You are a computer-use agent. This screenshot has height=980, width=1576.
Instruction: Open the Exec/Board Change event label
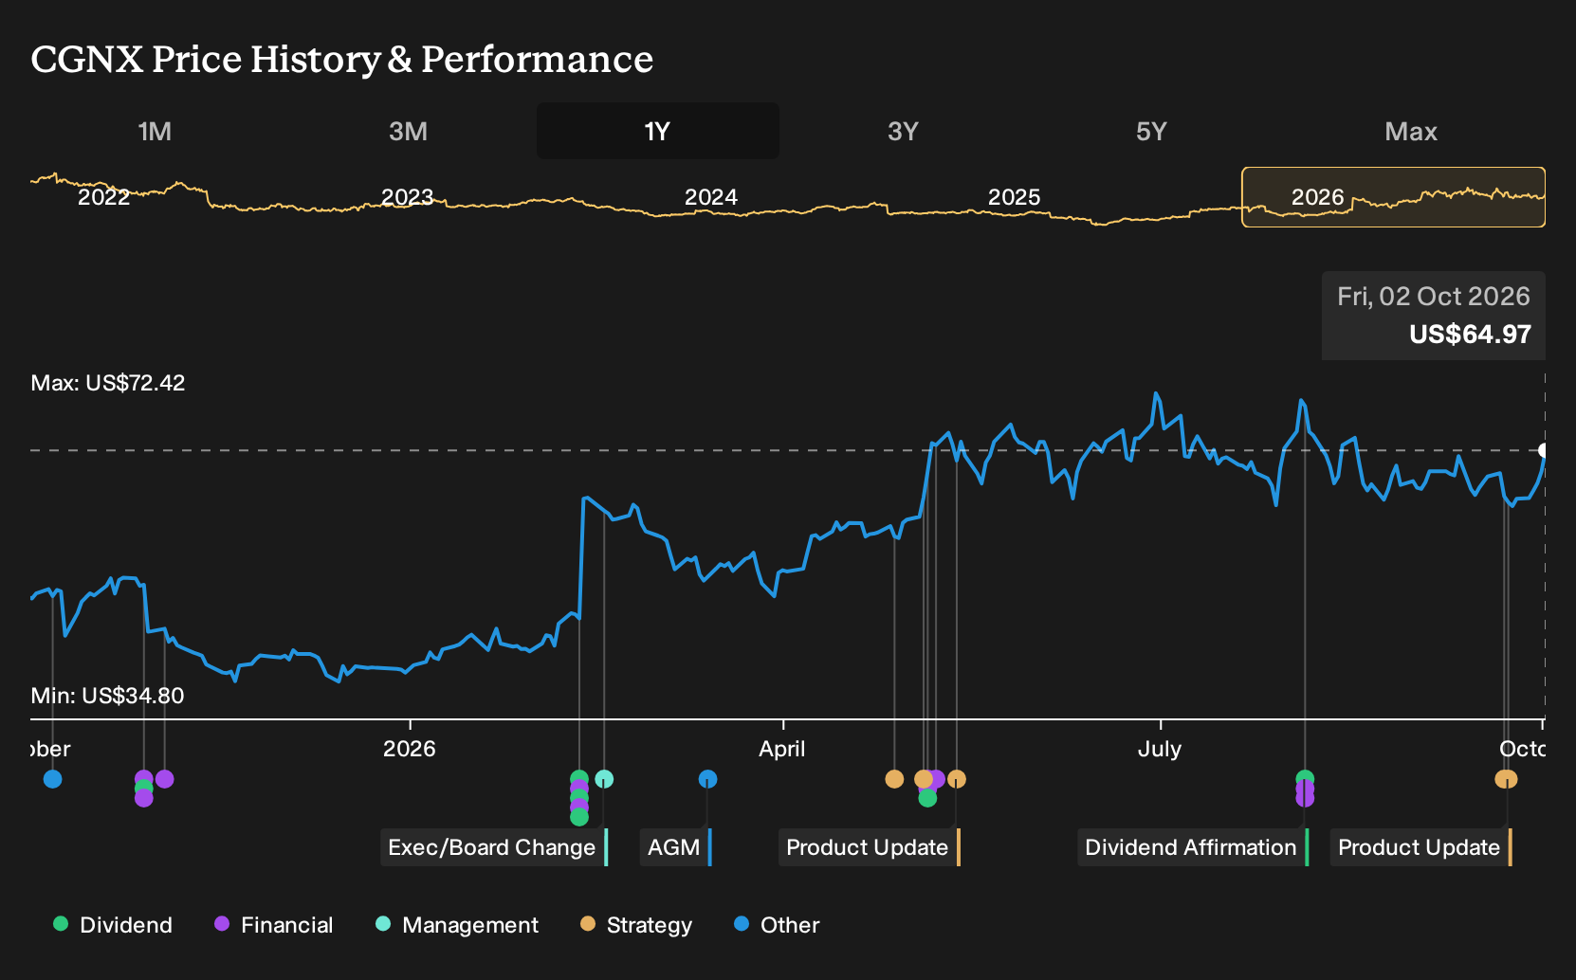coord(494,847)
